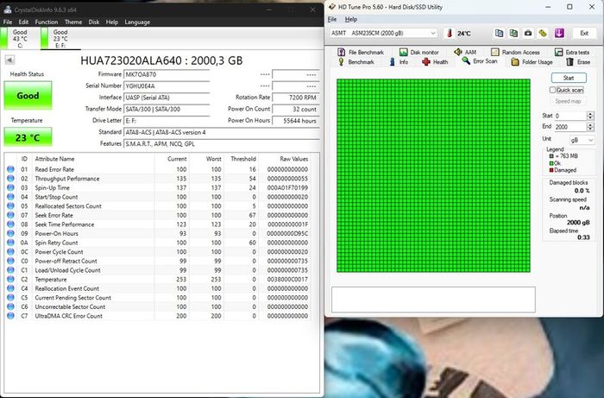Viewport: 604px width, 398px height.
Task: Click the yellow tag options icon in HD Tune
Action: pos(543,33)
